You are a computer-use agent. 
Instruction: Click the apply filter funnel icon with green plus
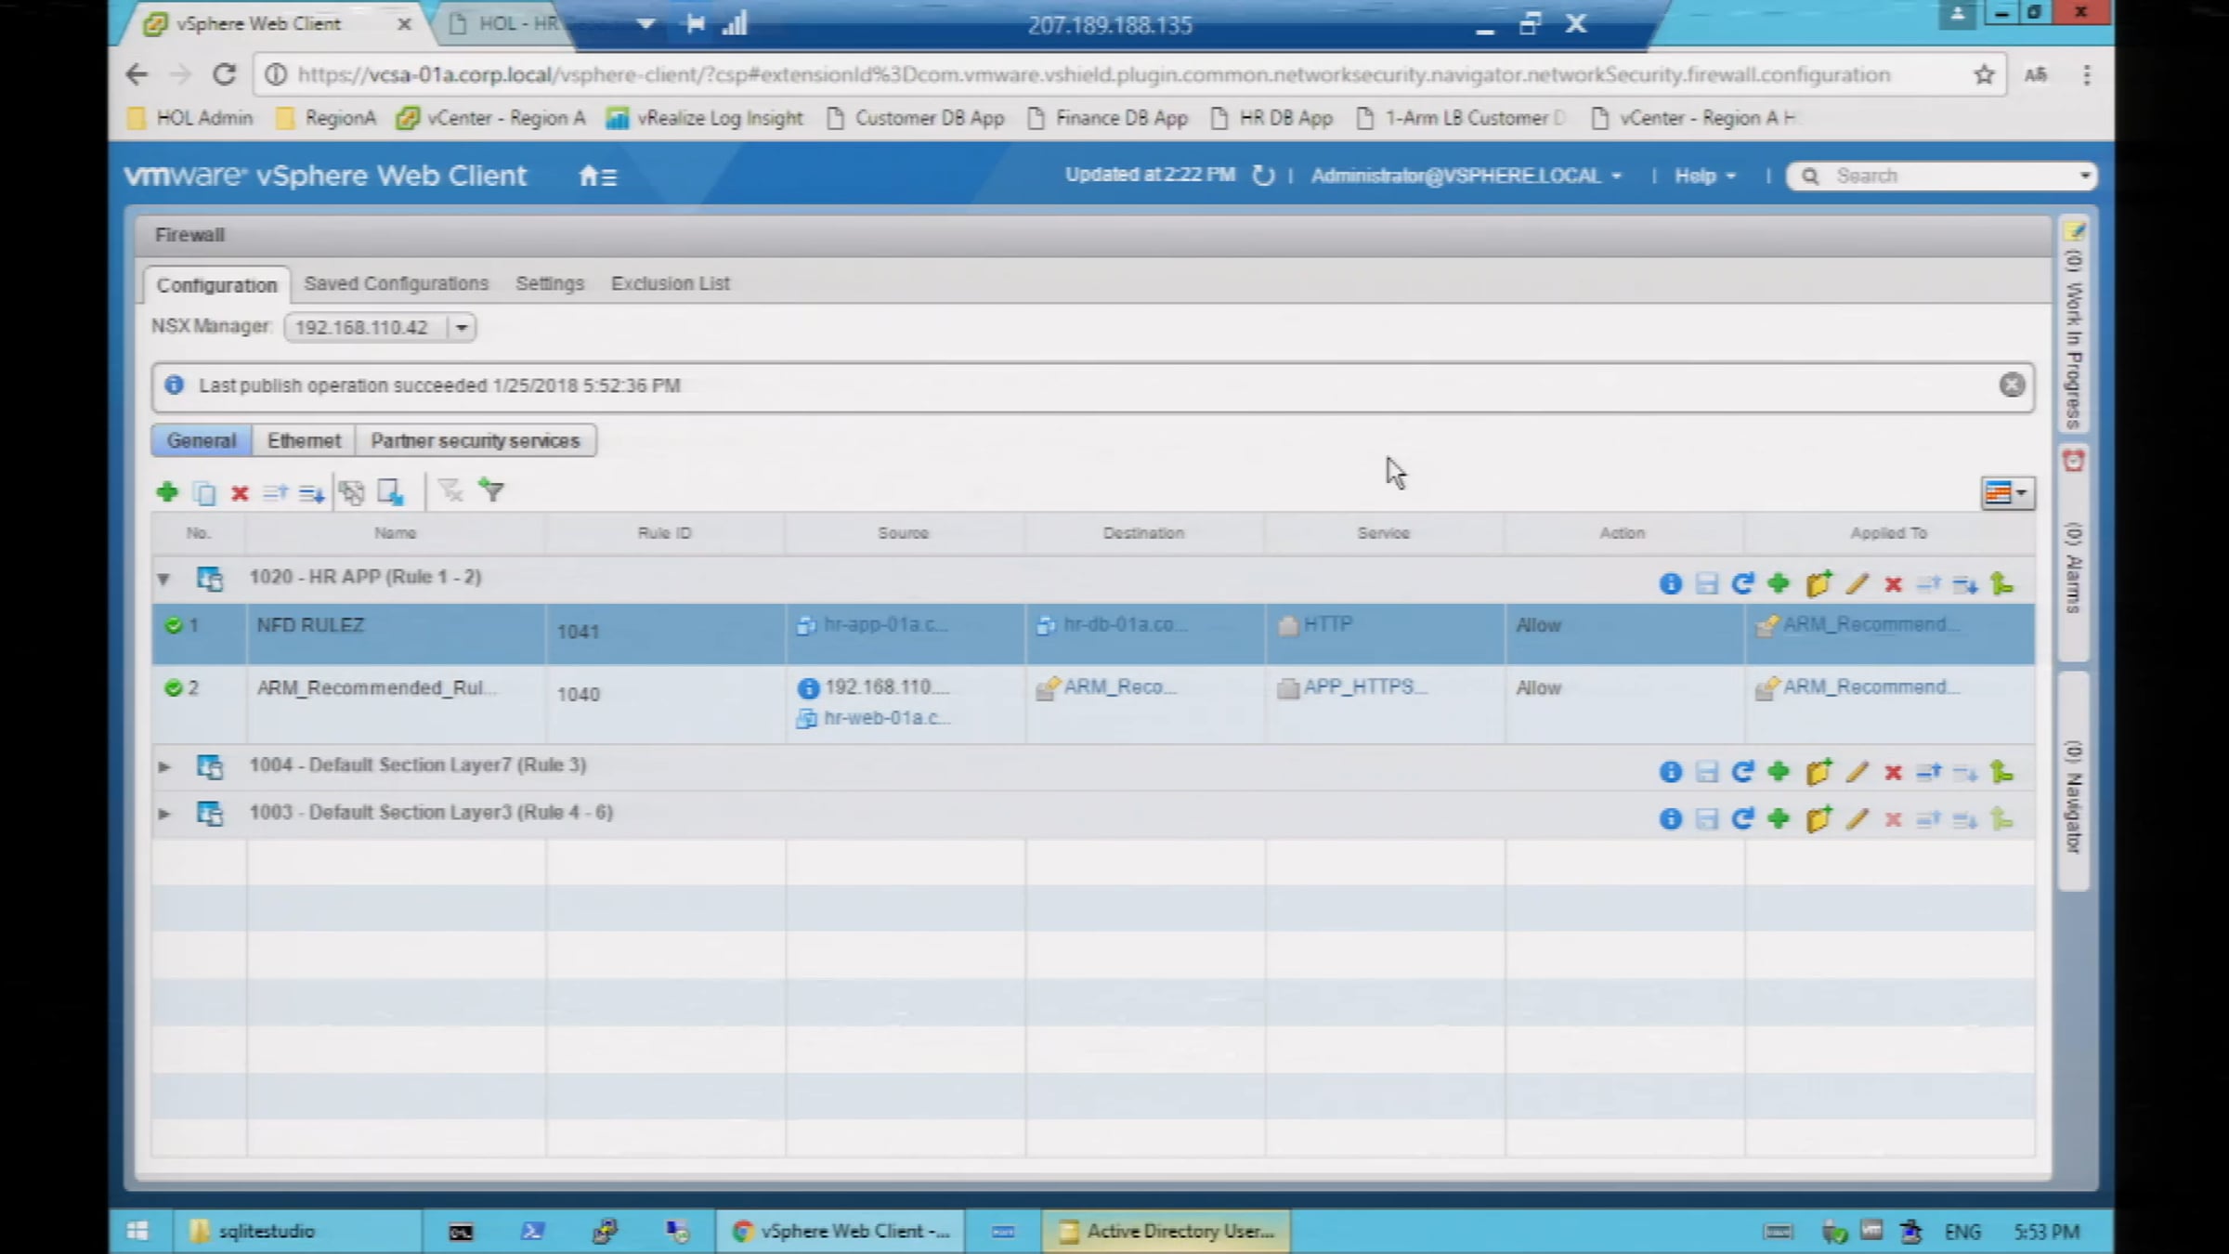coord(491,490)
